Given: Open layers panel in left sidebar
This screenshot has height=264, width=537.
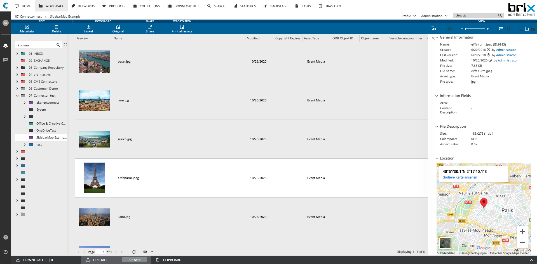Looking at the screenshot, I should (6, 46).
